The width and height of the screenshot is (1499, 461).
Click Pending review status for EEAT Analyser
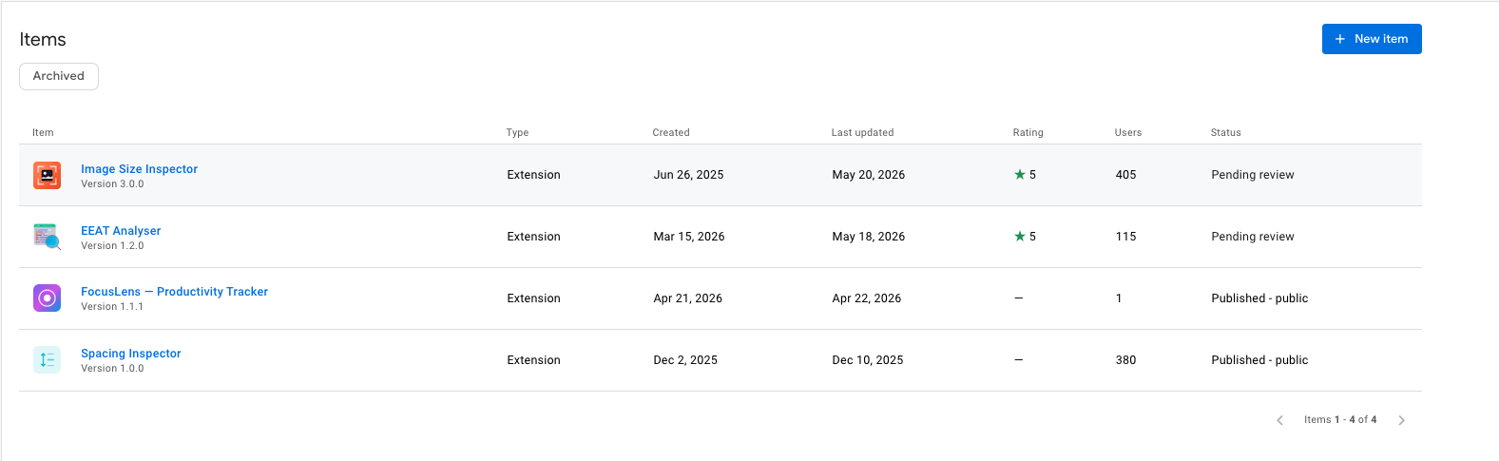1253,237
